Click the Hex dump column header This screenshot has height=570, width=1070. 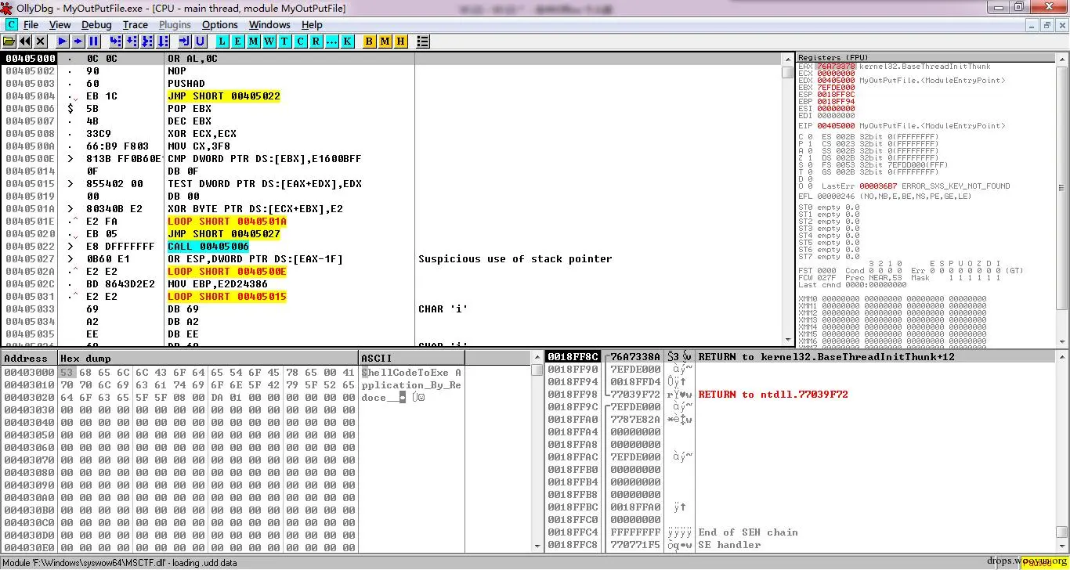(x=208, y=358)
